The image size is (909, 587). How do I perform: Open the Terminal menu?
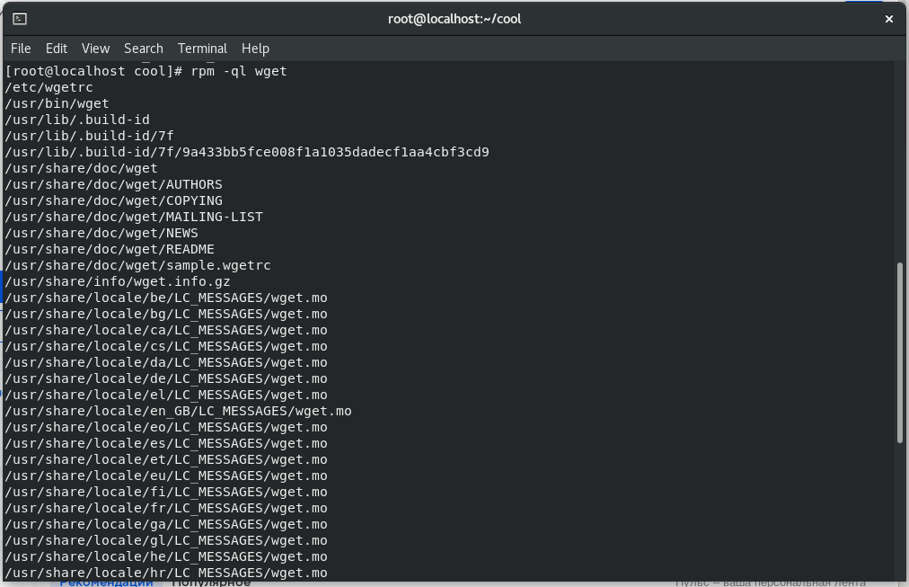point(202,49)
